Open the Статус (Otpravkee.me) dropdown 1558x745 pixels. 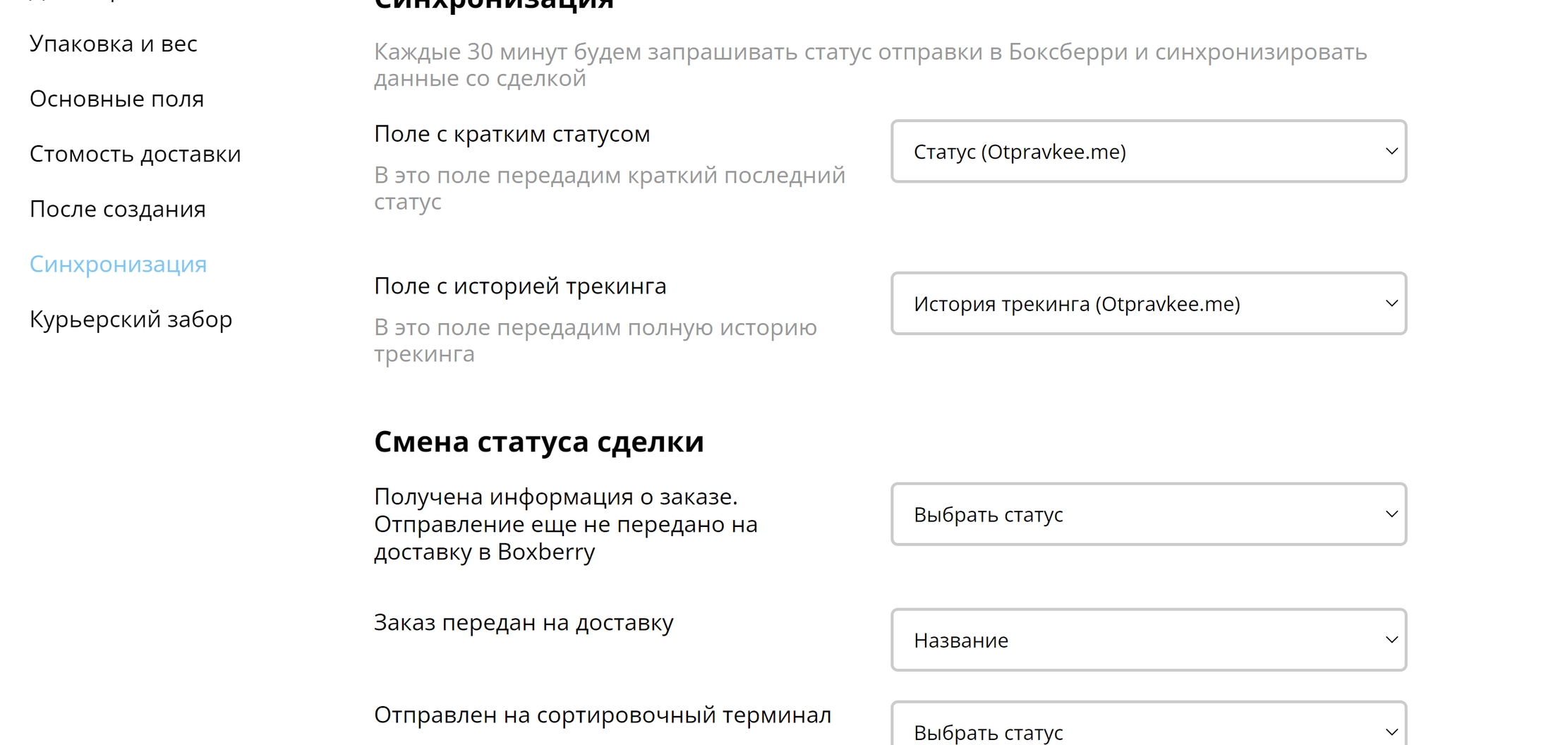[x=1149, y=151]
